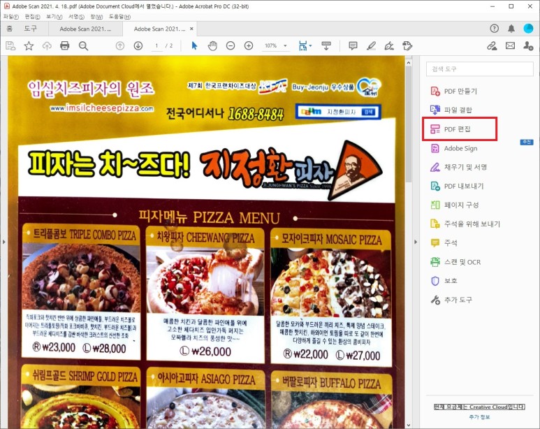The height and width of the screenshot is (429, 540).
Task: Open the stamp tool icon
Action: click(407, 45)
